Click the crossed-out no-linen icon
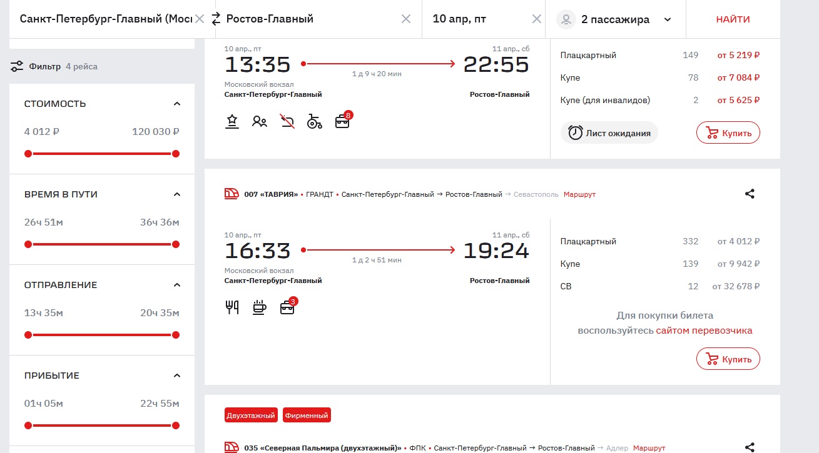This screenshot has width=819, height=453. click(x=287, y=121)
